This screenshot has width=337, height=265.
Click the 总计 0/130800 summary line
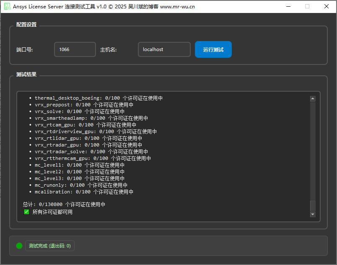[64, 205]
